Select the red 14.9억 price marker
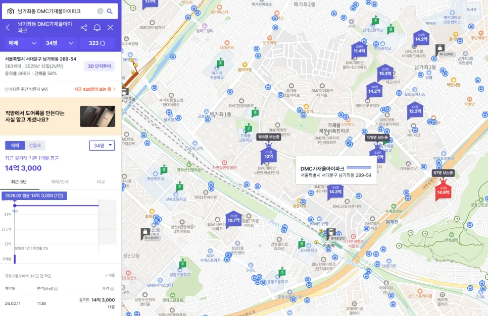 [x=443, y=190]
